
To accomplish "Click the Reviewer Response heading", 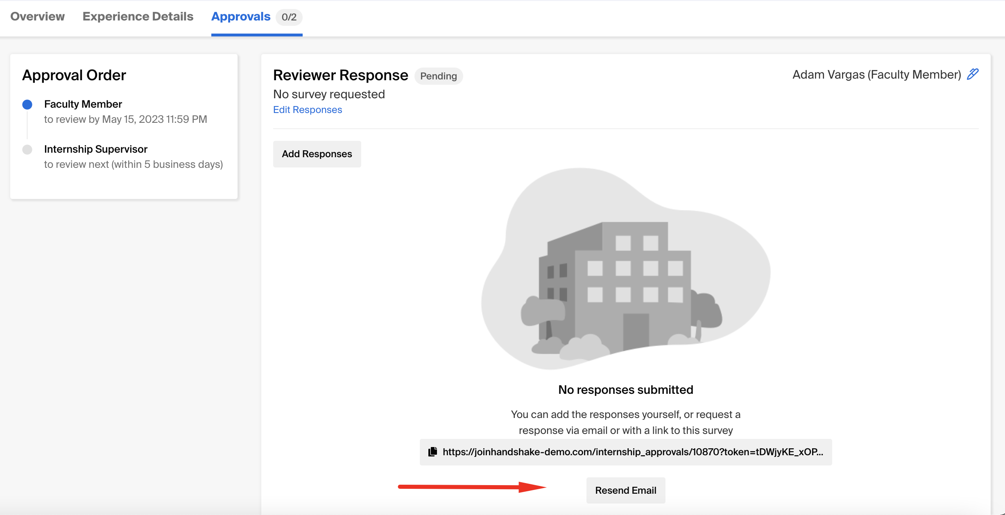I will [x=341, y=75].
